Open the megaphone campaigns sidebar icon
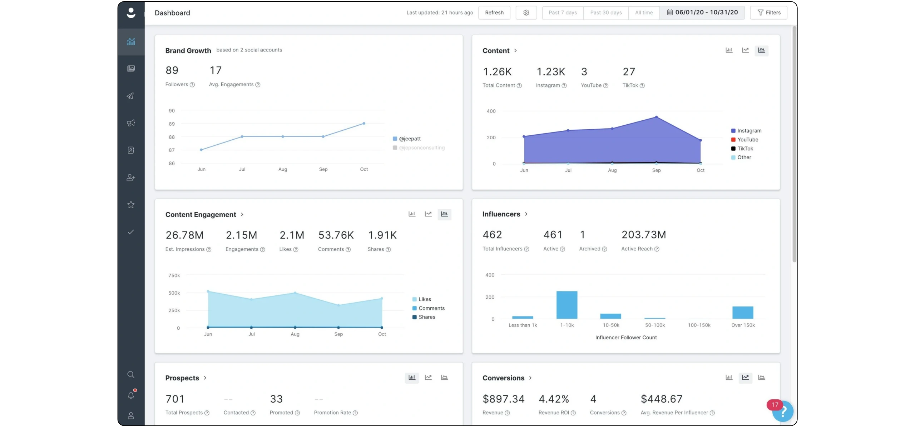Viewport: 915px width, 429px height. pyautogui.click(x=131, y=123)
